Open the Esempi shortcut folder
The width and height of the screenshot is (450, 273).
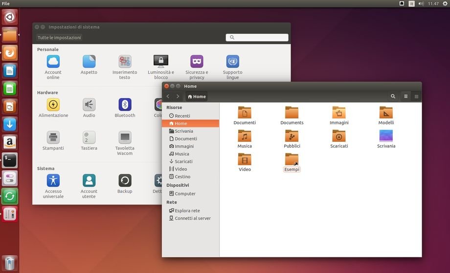pos(292,160)
